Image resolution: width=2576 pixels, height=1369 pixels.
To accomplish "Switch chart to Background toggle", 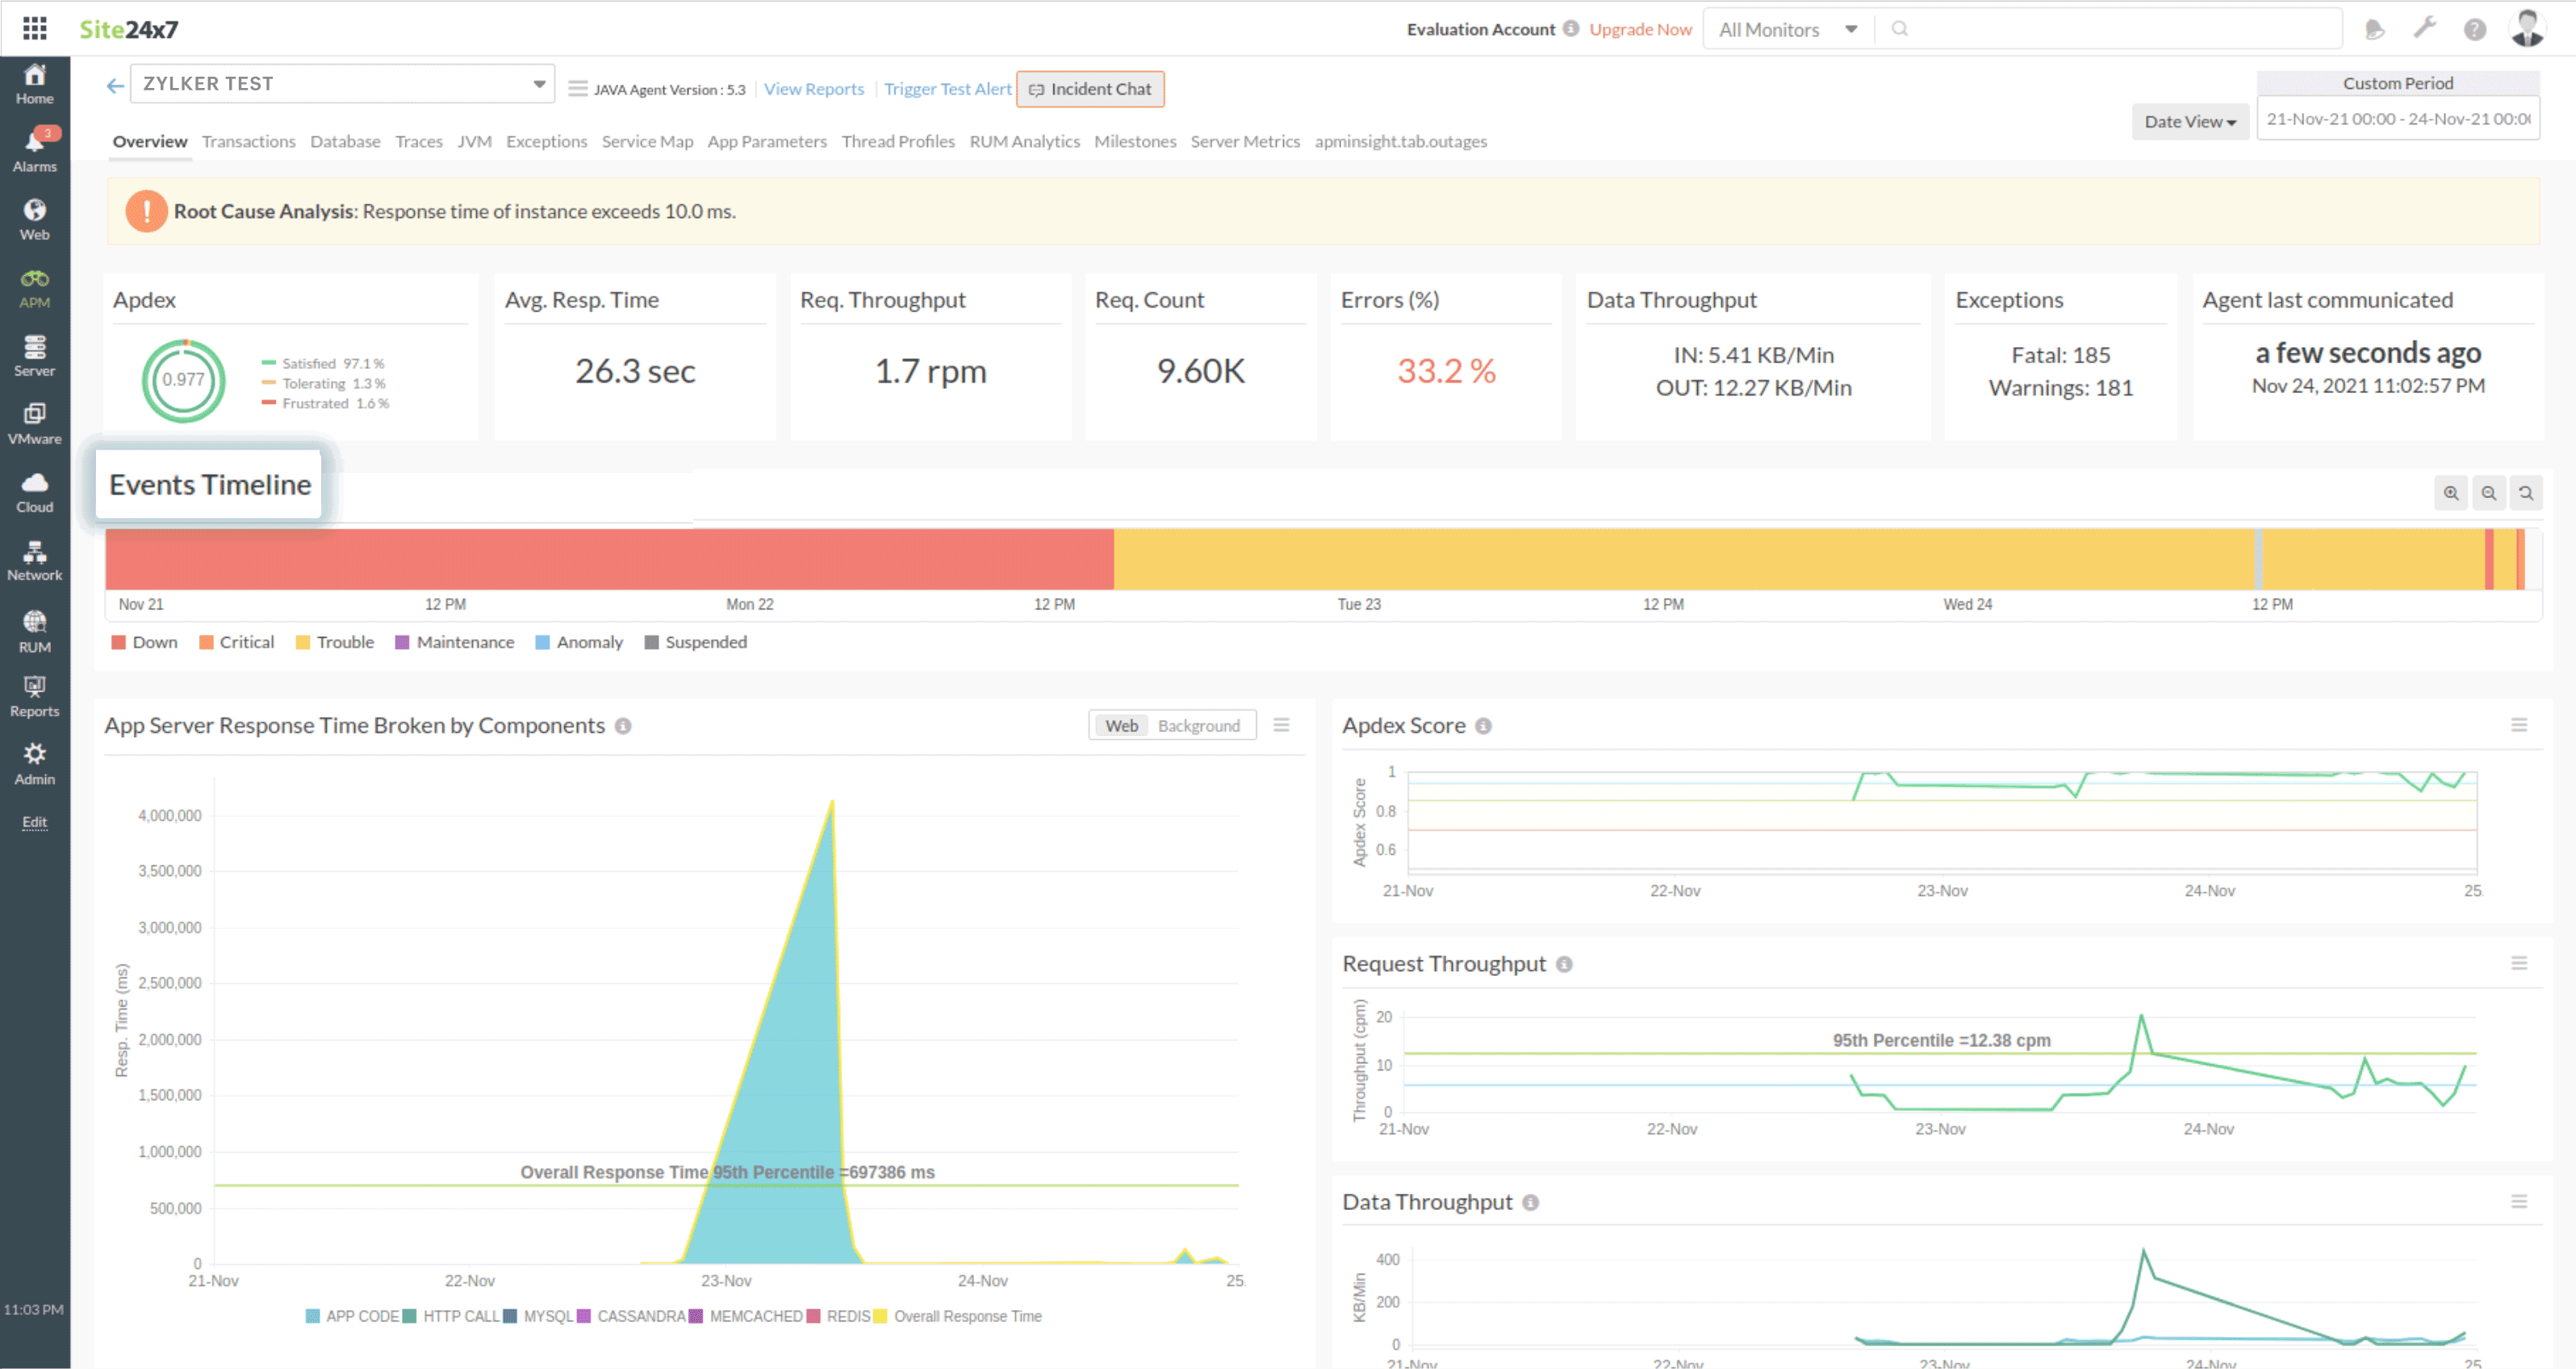I will click(x=1198, y=726).
